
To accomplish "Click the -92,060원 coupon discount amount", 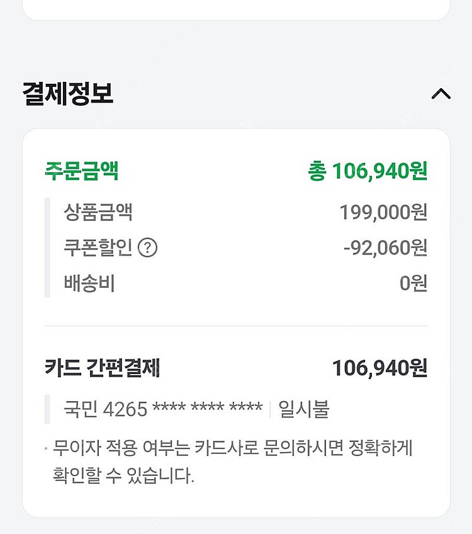I will [x=385, y=248].
